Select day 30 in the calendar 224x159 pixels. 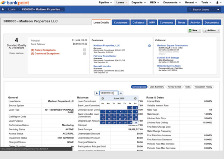tap(135, 123)
